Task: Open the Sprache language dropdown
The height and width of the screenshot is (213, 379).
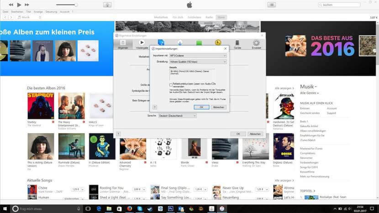Action: (x=178, y=116)
